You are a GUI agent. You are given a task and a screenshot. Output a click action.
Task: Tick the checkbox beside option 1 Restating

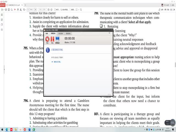click(101, 26)
